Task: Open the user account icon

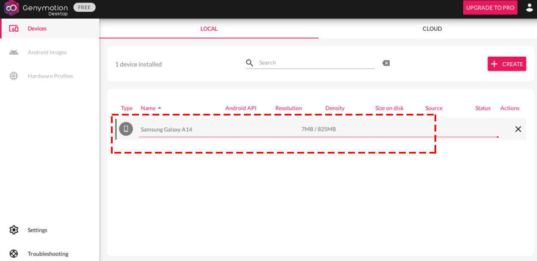Action: click(529, 8)
